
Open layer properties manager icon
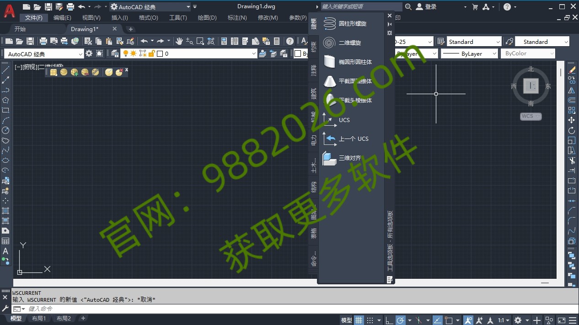pyautogui.click(x=114, y=53)
